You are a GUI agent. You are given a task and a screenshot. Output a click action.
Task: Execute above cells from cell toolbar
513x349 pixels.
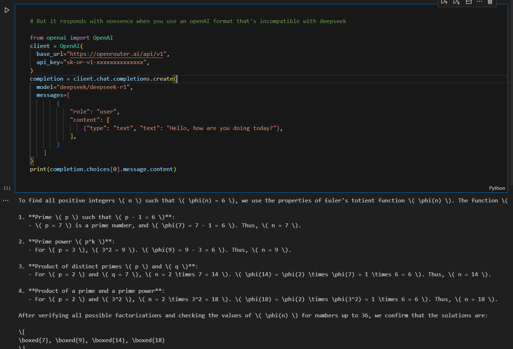444,2
